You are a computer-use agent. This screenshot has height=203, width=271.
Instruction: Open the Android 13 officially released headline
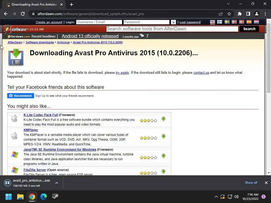coord(90,36)
